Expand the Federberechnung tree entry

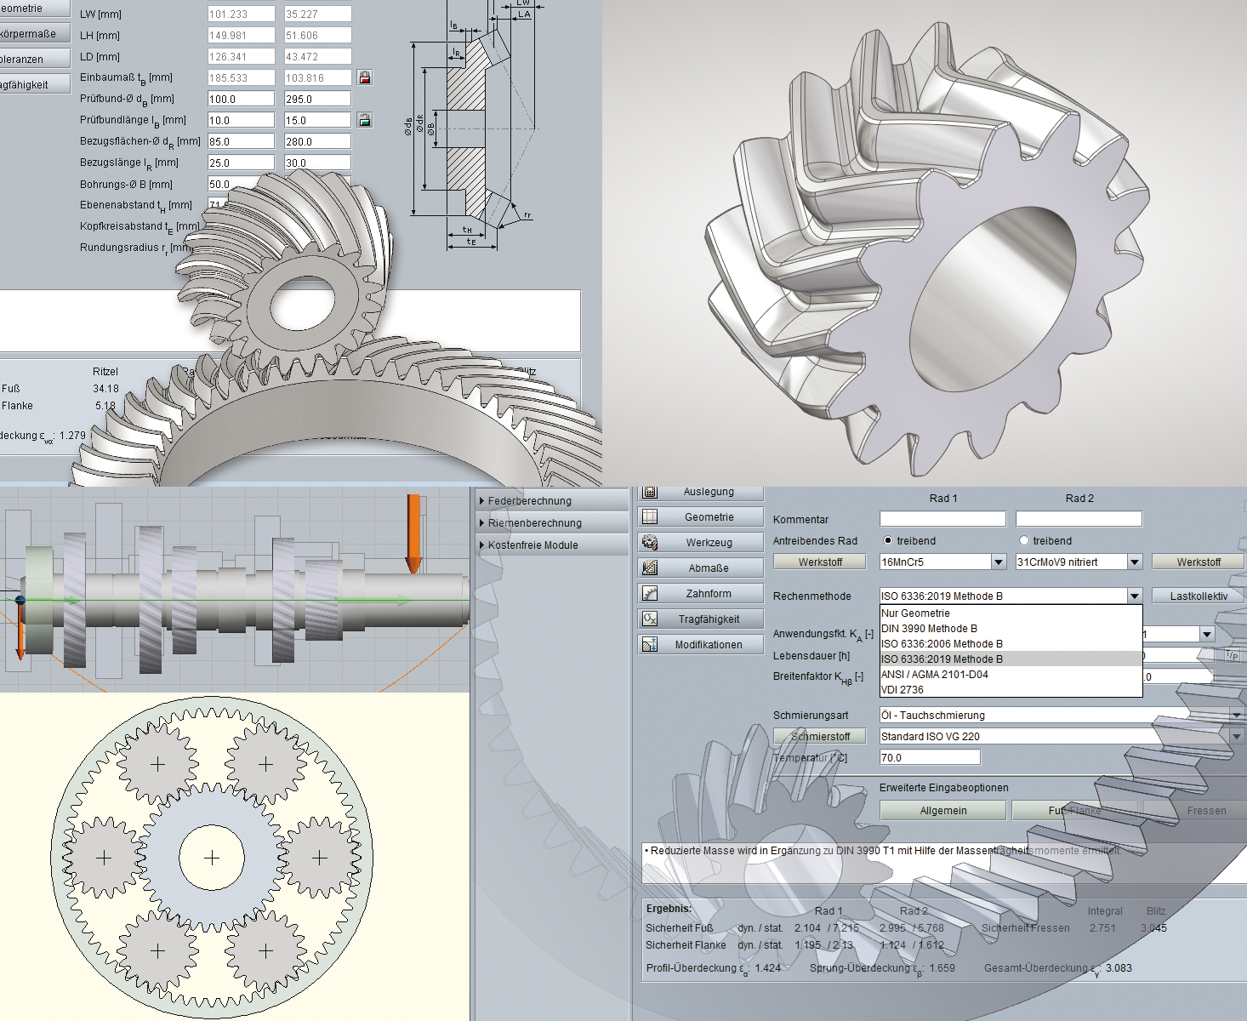click(x=481, y=501)
